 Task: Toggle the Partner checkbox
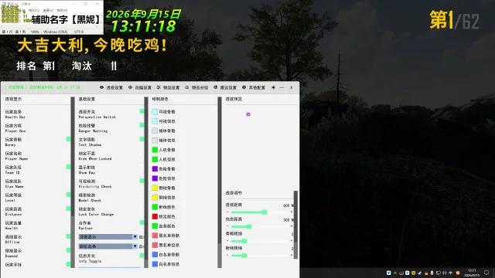pos(142,222)
